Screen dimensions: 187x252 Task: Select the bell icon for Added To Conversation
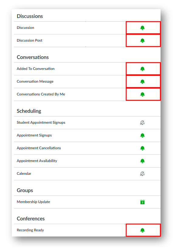tap(143, 69)
